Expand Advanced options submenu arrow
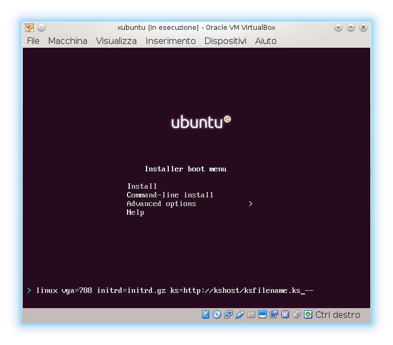Image resolution: width=393 pixels, height=345 pixels. [x=251, y=204]
